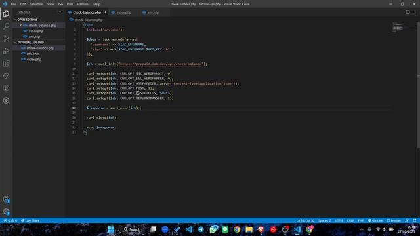Viewport: 420px width, 236px height.
Task: Open WhatsApp from the taskbar
Action: 213,229
